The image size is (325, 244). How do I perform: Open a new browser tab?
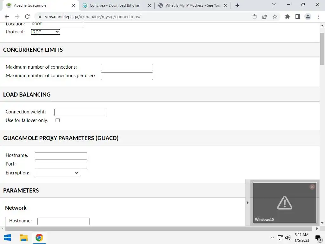237,5
